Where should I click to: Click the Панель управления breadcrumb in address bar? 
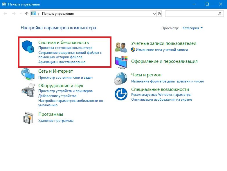tap(58, 14)
